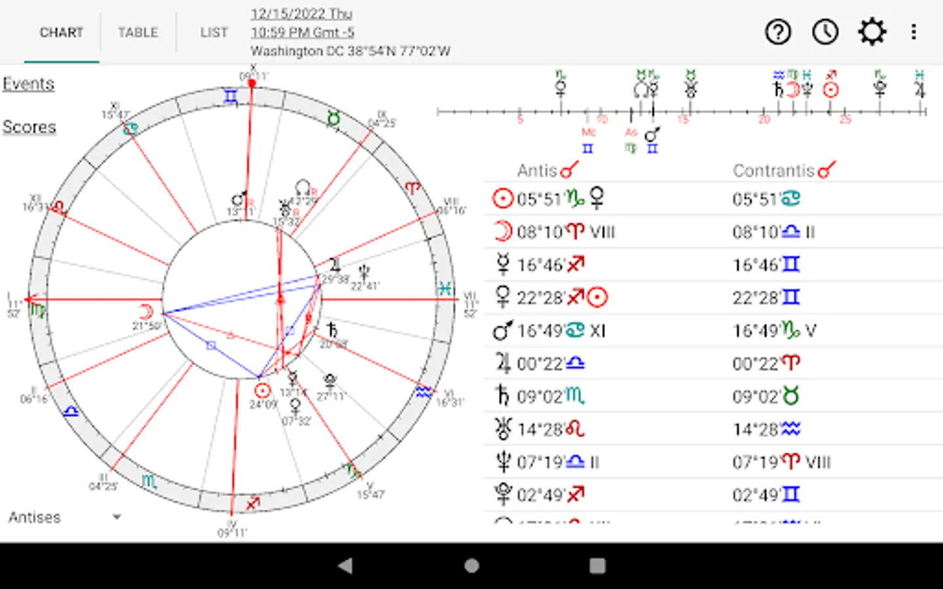Click the Scorpio sign on wheel rim
The width and height of the screenshot is (943, 589).
pos(149,481)
